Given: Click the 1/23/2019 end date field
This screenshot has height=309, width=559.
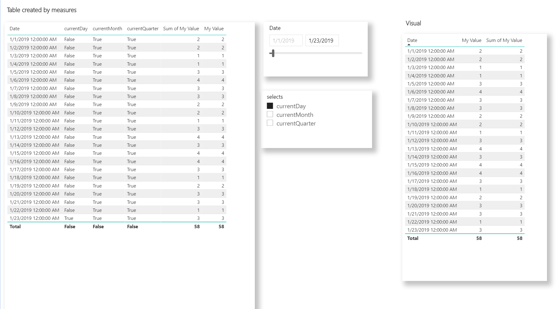Looking at the screenshot, I should point(322,40).
